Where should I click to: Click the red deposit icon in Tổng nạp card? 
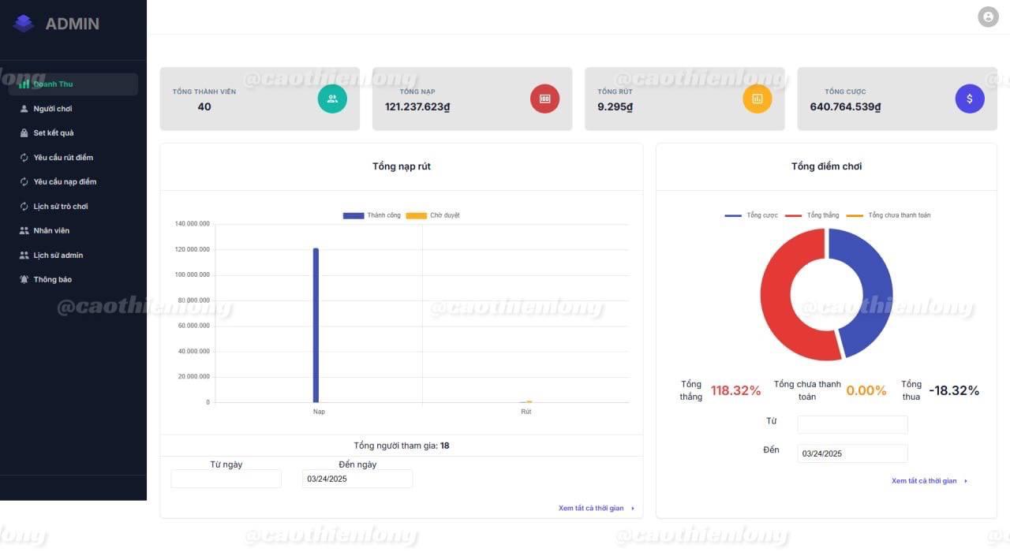click(x=544, y=99)
